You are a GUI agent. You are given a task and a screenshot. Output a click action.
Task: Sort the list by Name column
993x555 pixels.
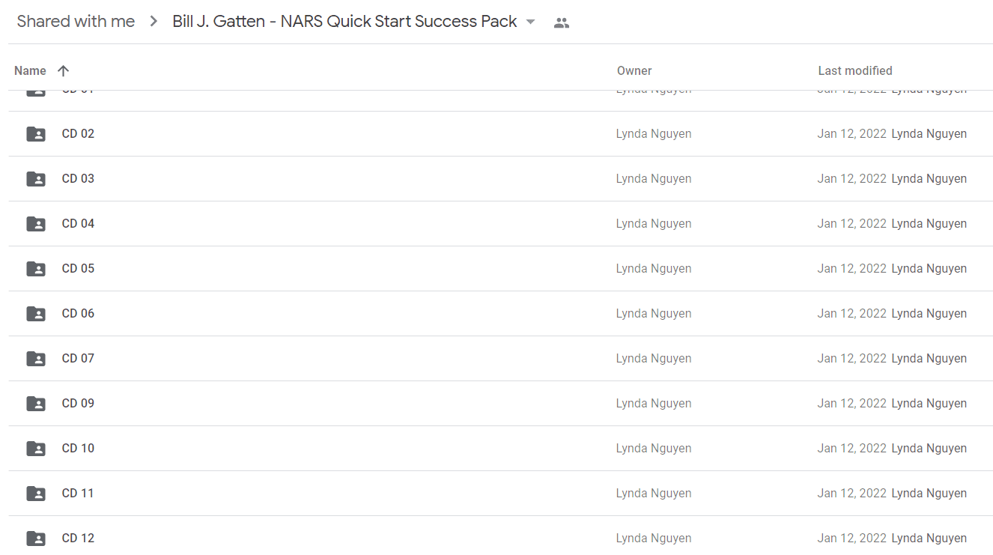pyautogui.click(x=30, y=70)
